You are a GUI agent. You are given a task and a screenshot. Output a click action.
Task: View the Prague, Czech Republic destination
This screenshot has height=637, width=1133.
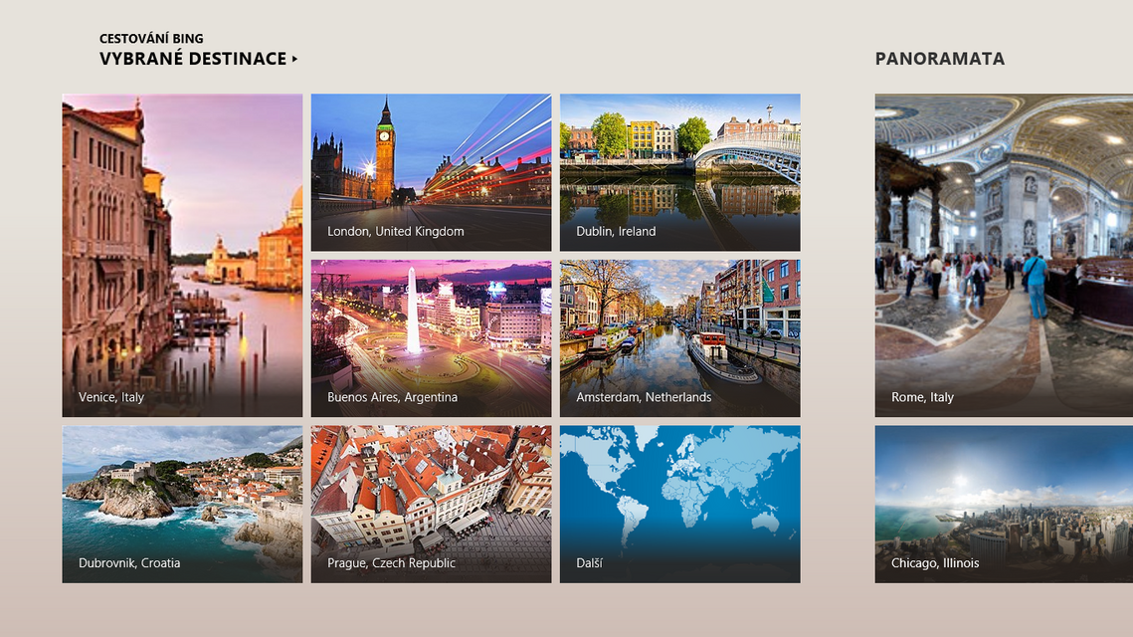point(430,504)
